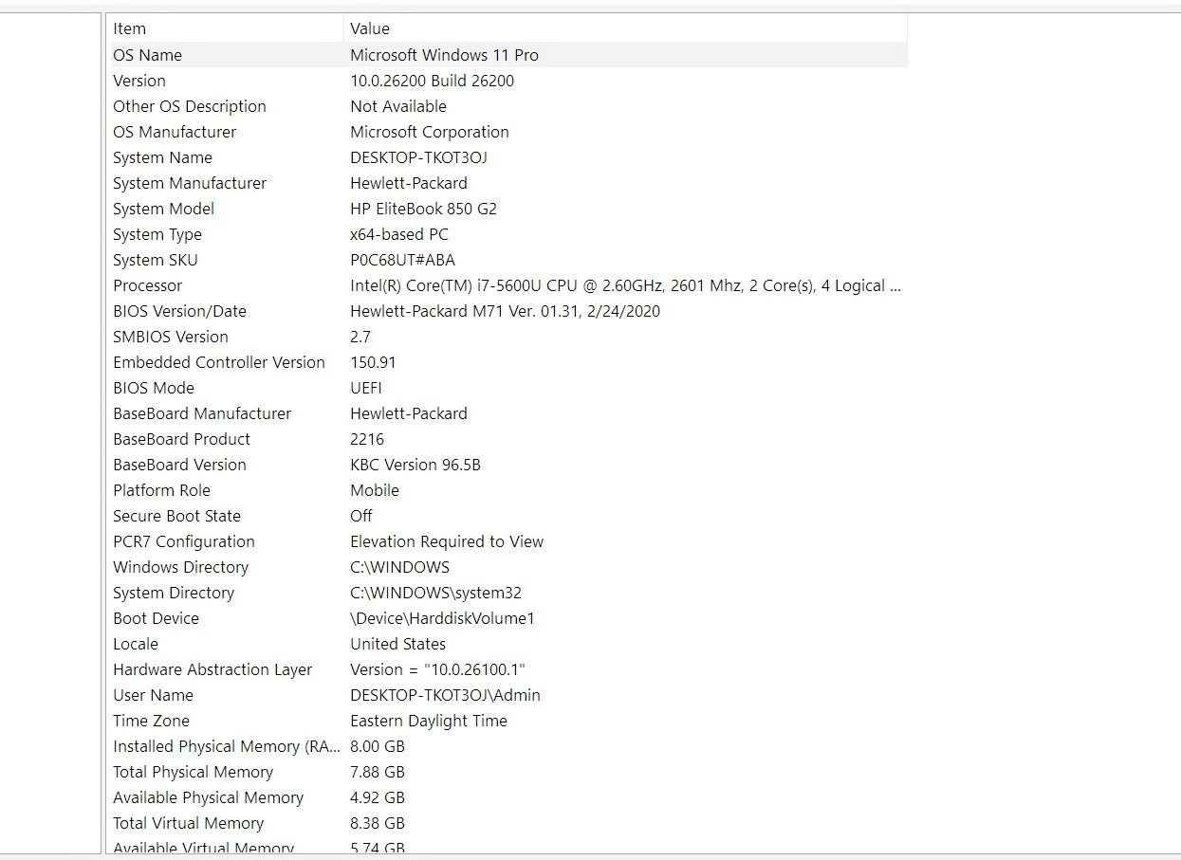Click the Off secure boot value
1181x860 pixels.
(361, 516)
